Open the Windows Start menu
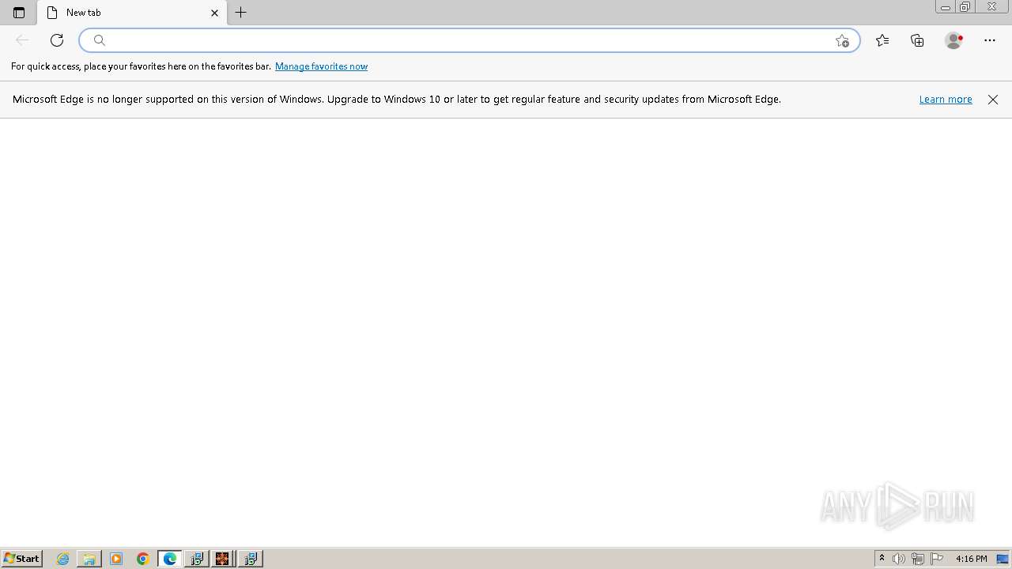Viewport: 1012px width, 569px height. [21, 559]
